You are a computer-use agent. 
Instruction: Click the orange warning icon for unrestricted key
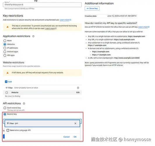click(x=8, y=27)
